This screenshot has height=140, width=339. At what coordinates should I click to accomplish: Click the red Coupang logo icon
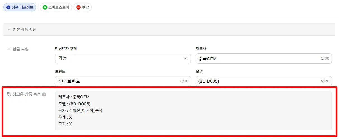click(x=79, y=8)
